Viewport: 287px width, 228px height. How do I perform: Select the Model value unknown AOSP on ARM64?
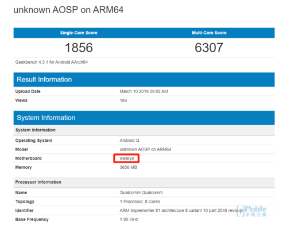coord(145,149)
